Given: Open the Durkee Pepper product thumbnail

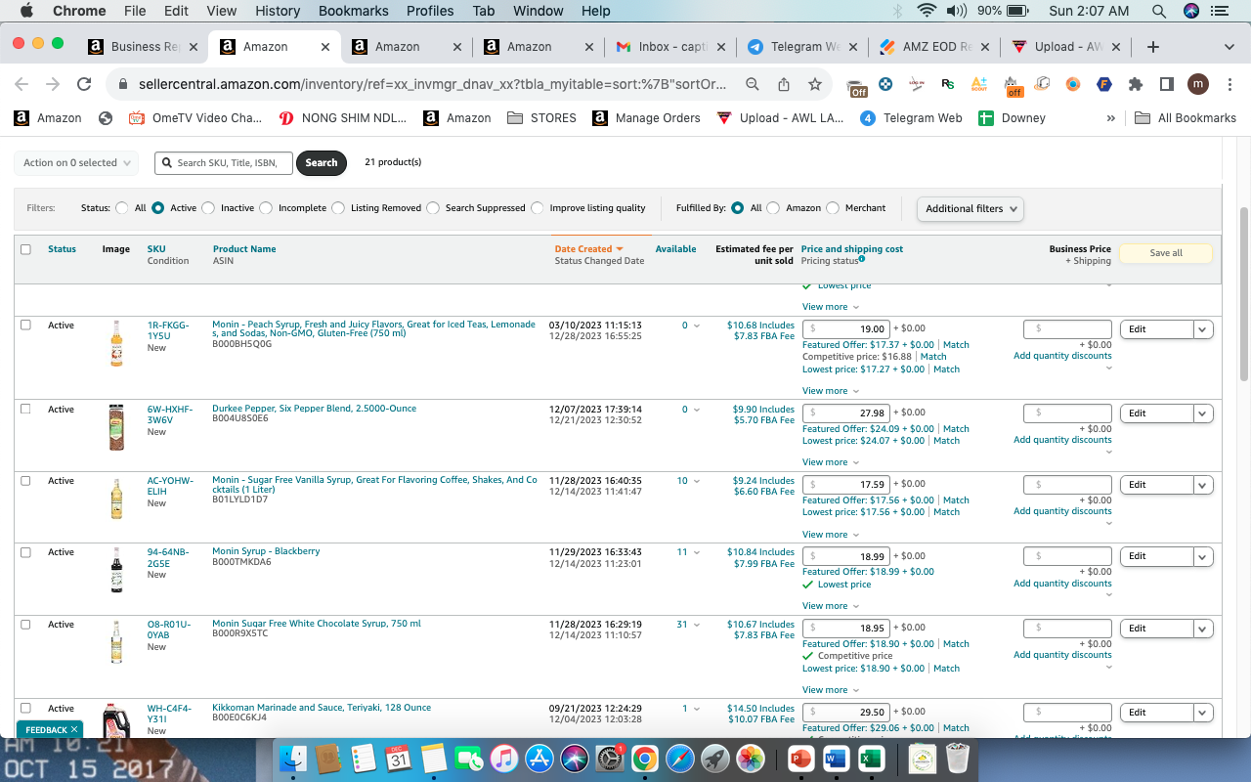Looking at the screenshot, I should coord(116,427).
